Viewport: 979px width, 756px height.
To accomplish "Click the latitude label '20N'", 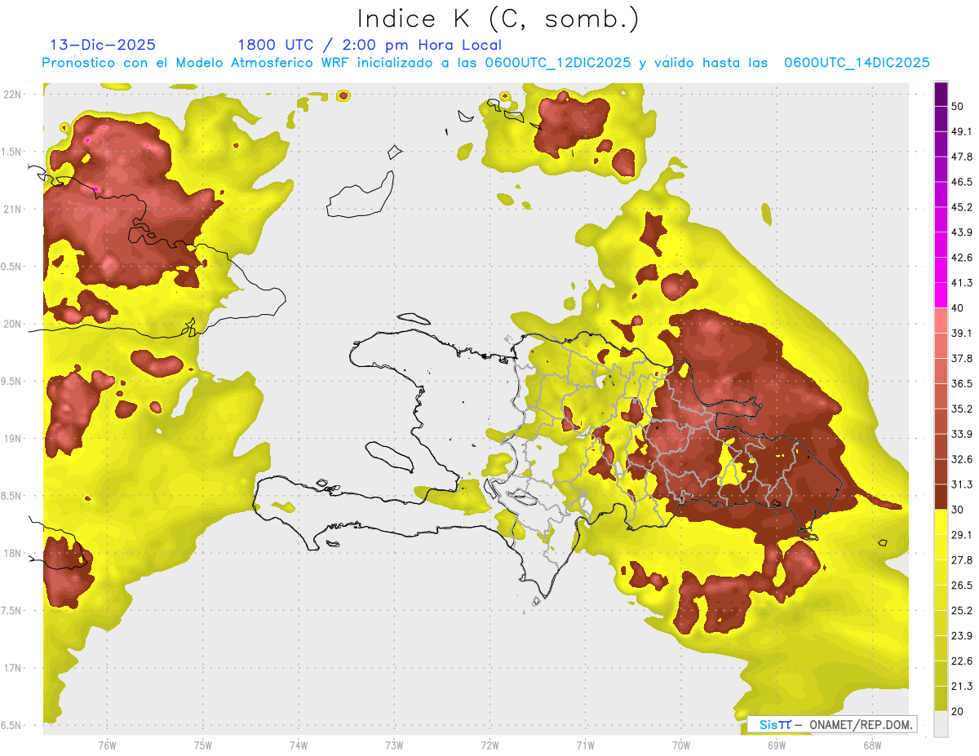I will pyautogui.click(x=13, y=324).
